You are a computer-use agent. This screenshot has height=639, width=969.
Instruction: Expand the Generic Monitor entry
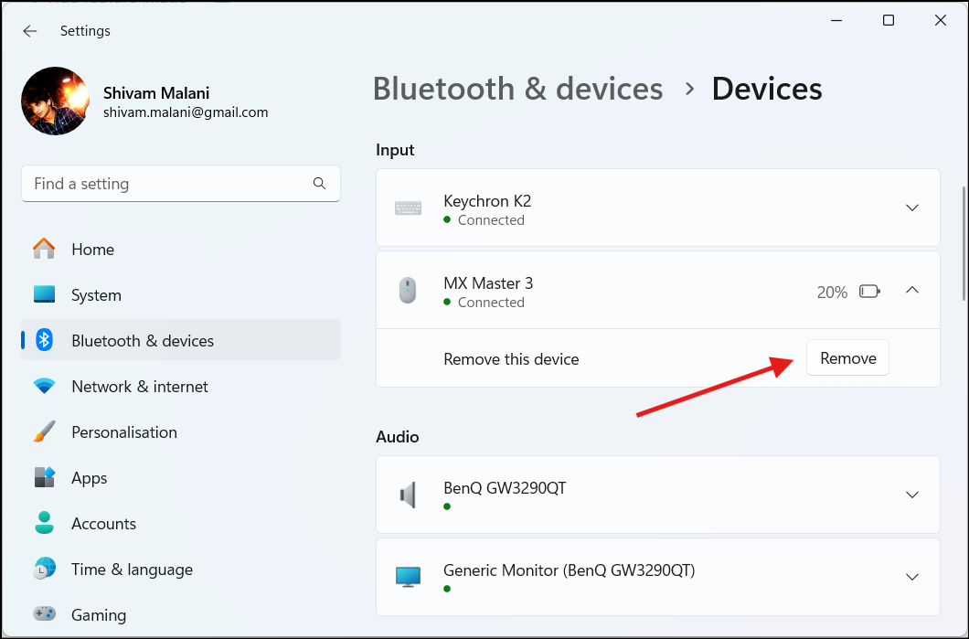(x=911, y=577)
